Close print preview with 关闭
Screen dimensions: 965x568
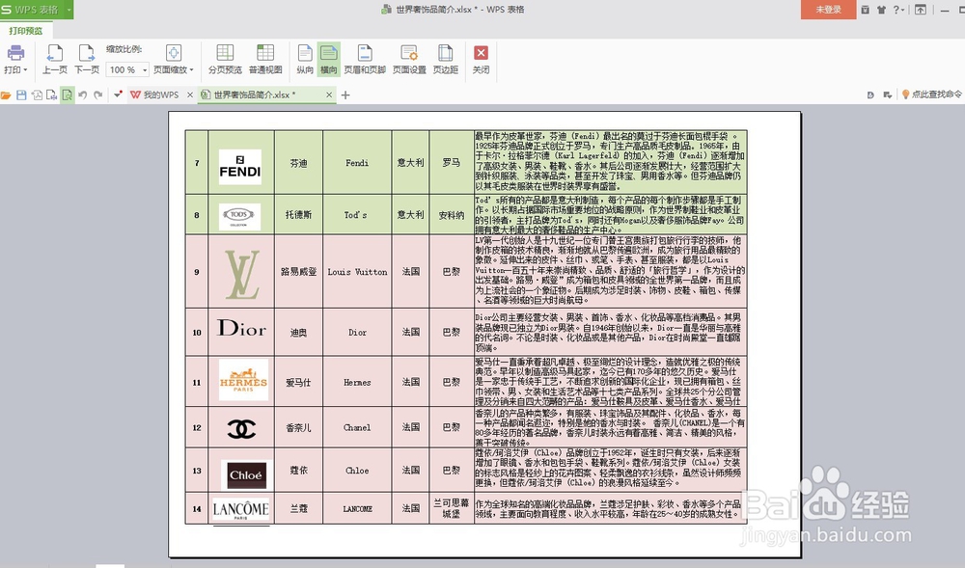(482, 60)
